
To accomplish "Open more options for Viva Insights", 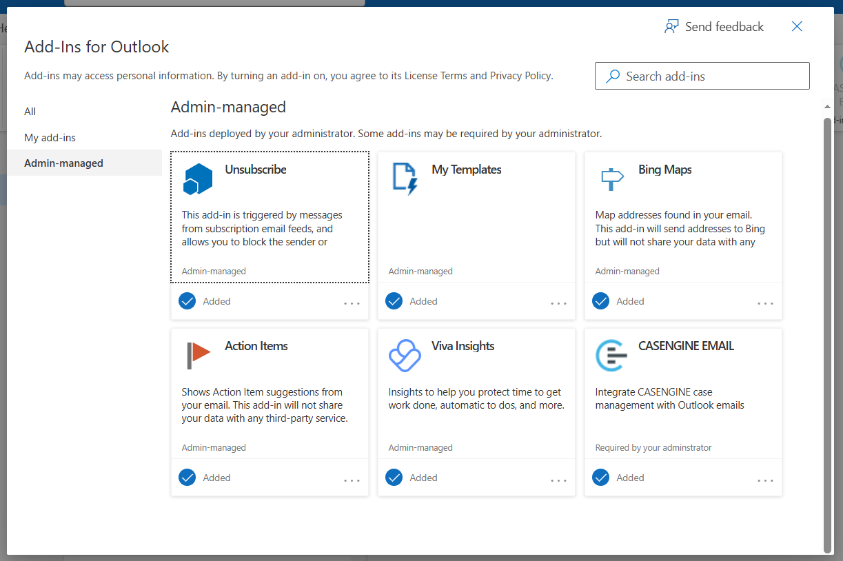I will click(x=559, y=480).
